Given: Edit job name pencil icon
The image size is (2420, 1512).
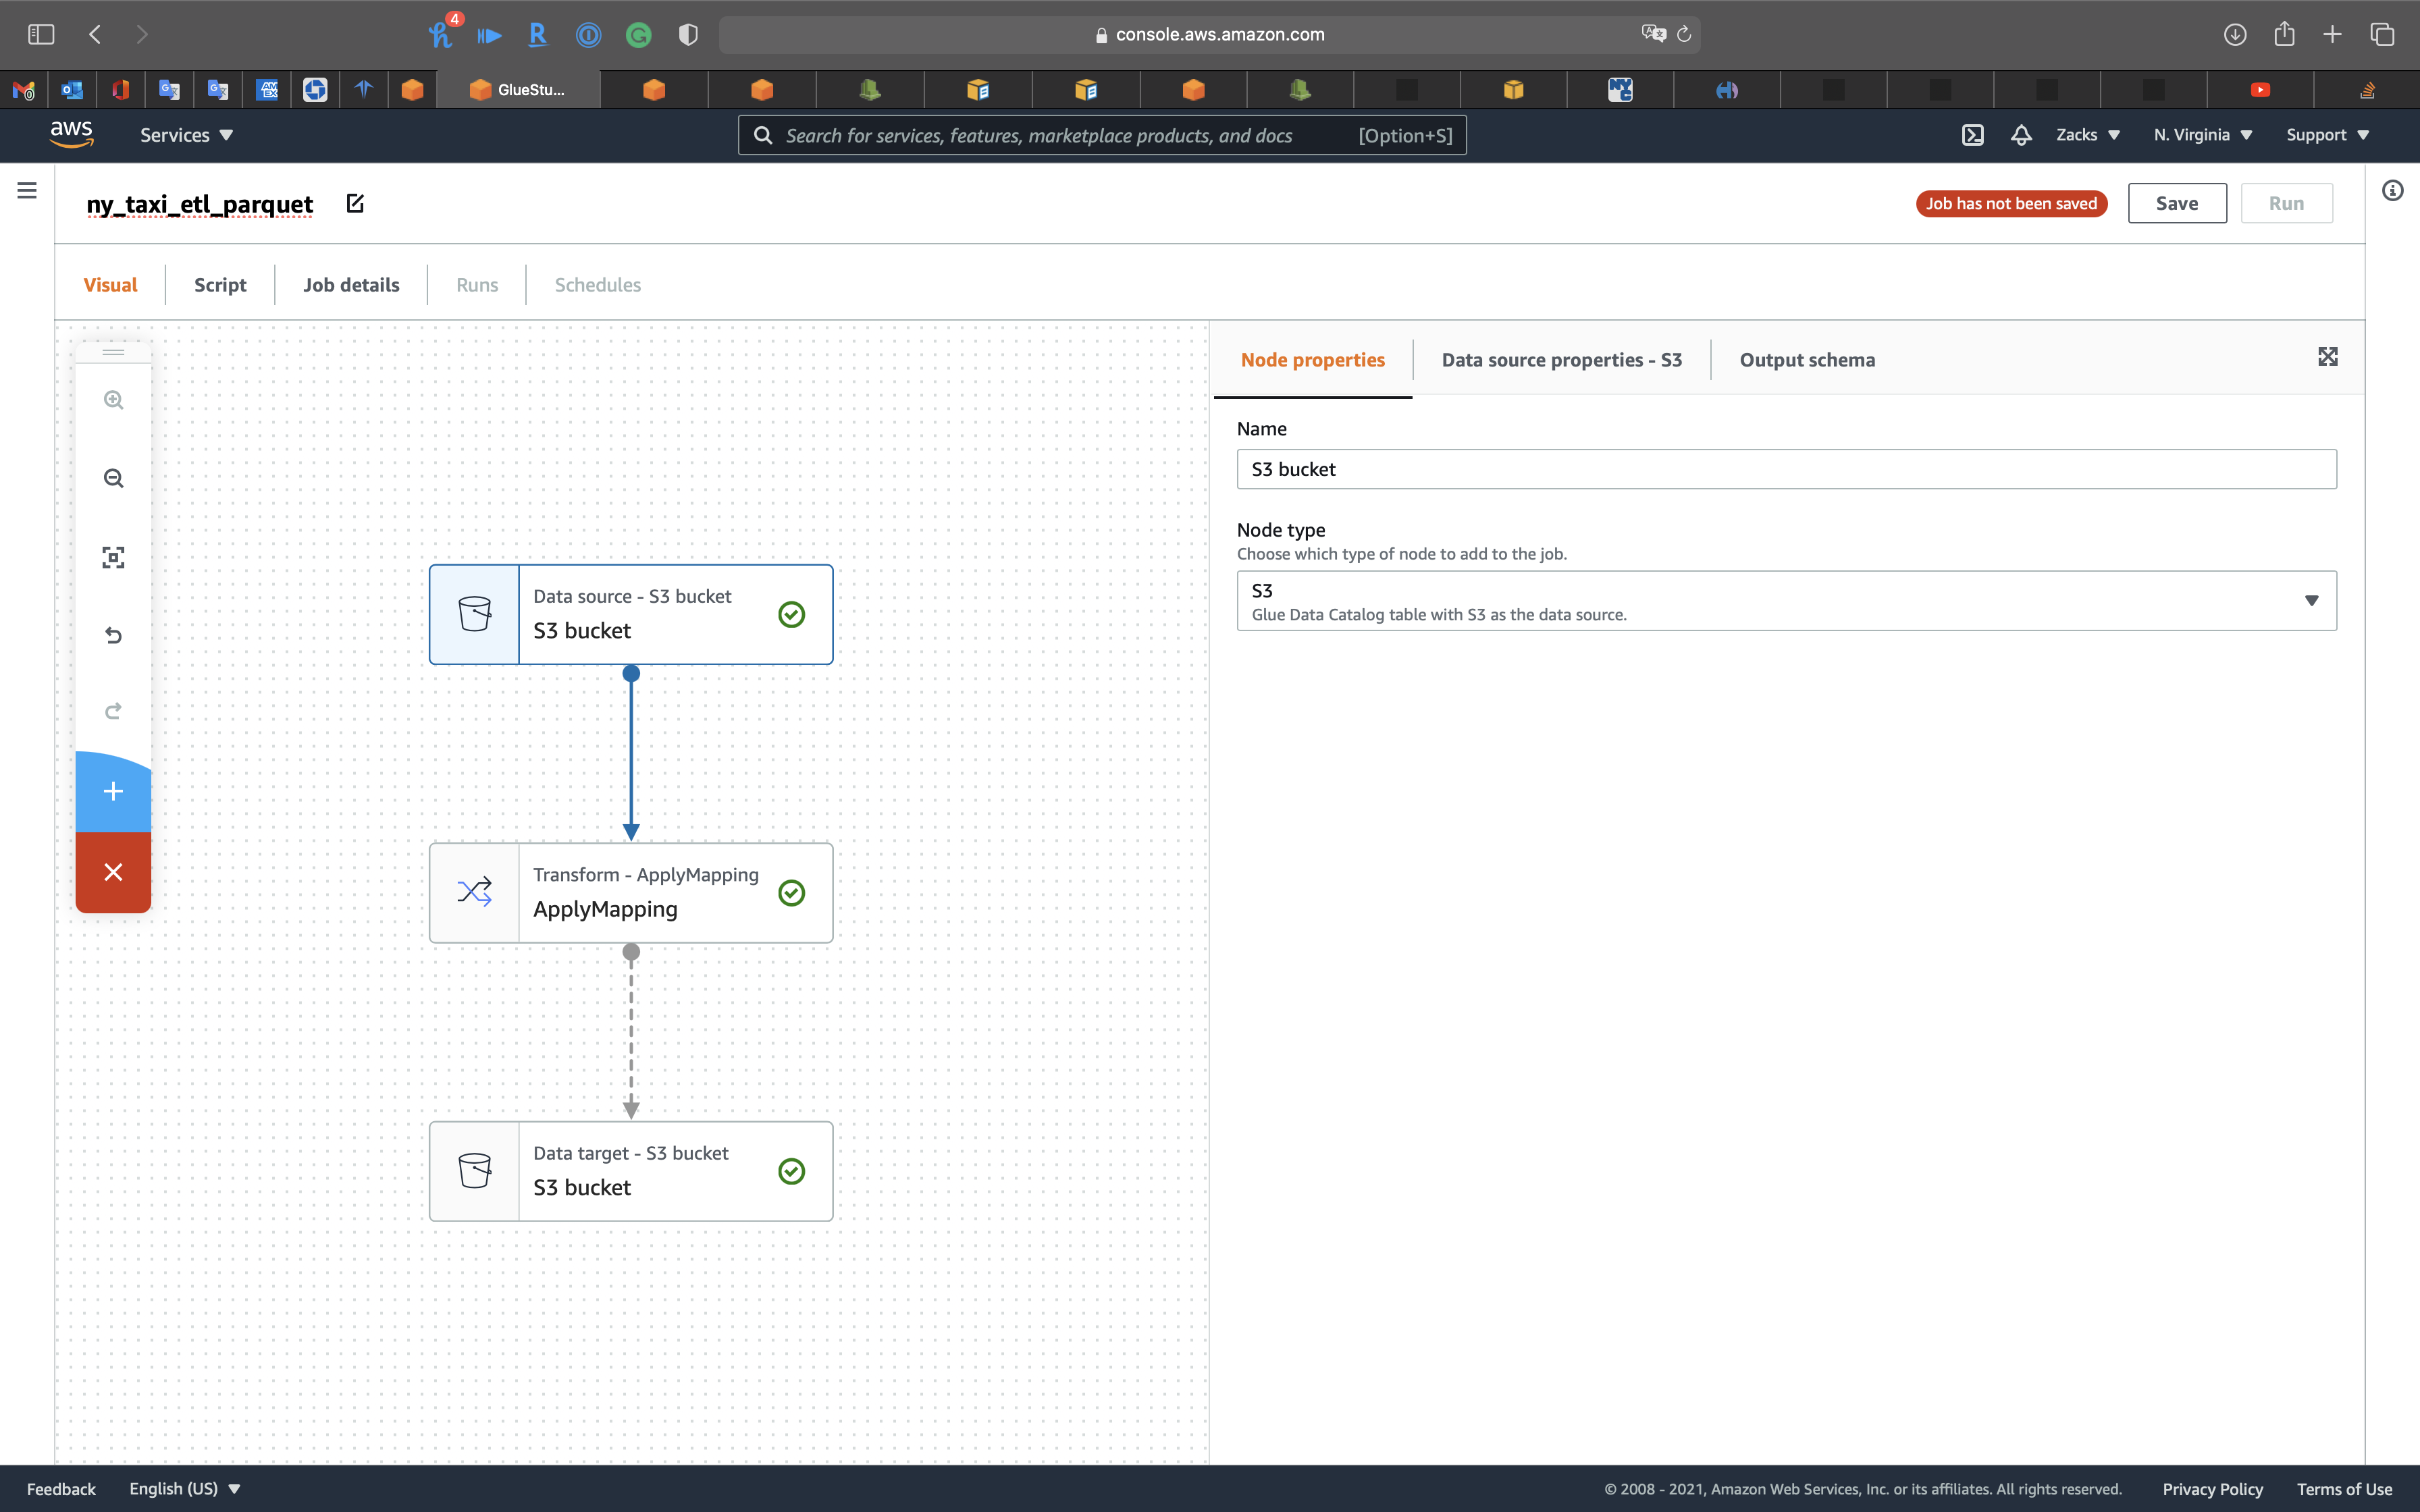Looking at the screenshot, I should [355, 204].
